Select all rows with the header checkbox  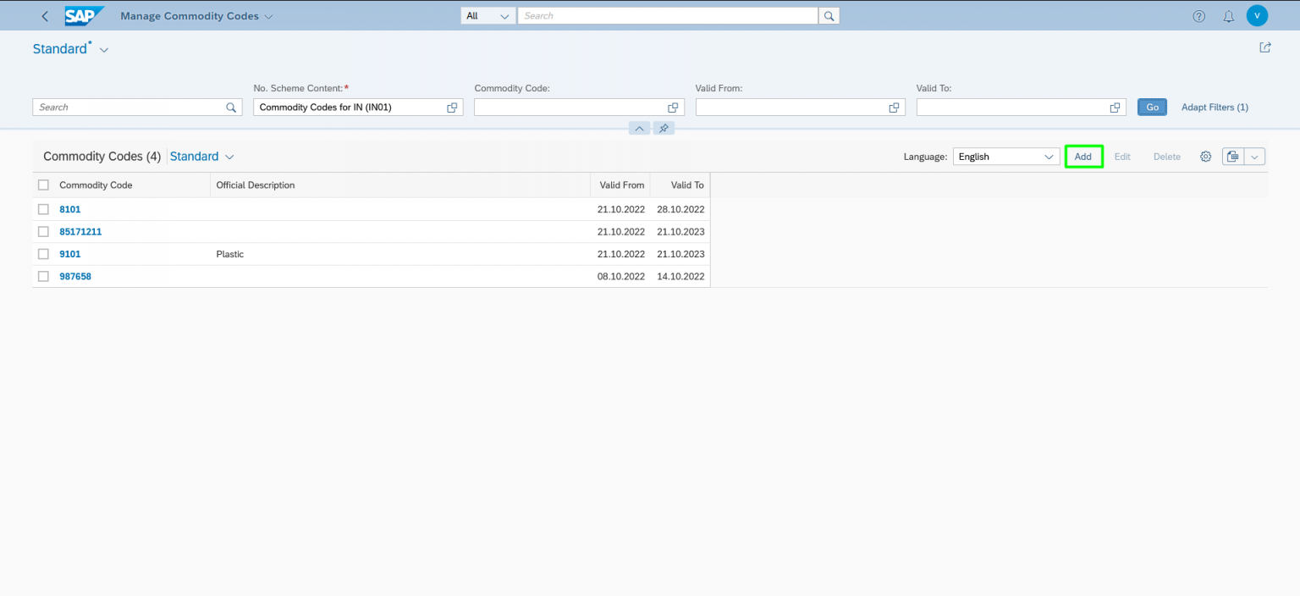43,184
